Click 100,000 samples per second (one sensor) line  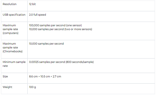click(x=55, y=25)
